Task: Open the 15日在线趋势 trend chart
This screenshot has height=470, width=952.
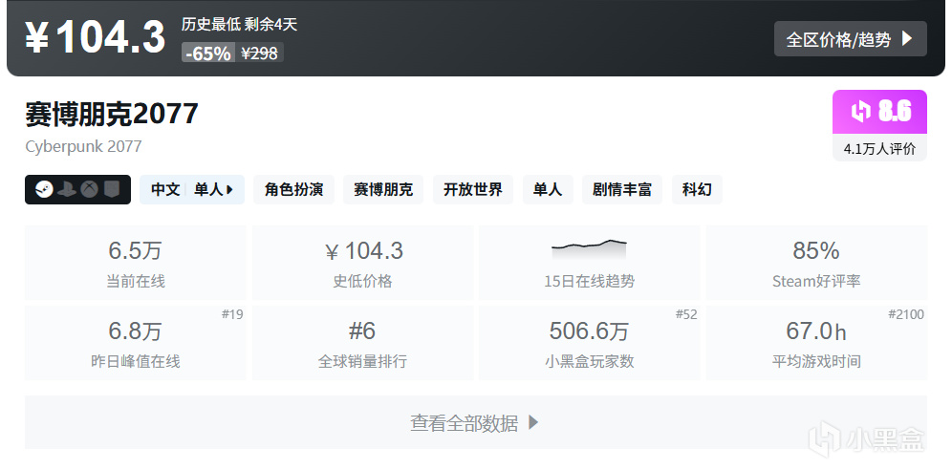Action: point(590,263)
